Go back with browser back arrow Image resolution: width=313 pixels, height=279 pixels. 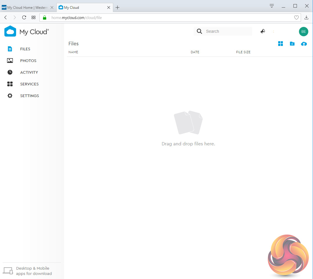click(x=6, y=18)
